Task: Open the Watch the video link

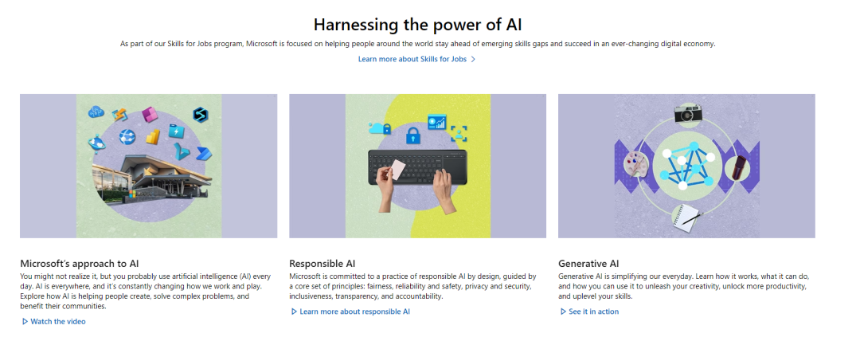Action: click(57, 322)
